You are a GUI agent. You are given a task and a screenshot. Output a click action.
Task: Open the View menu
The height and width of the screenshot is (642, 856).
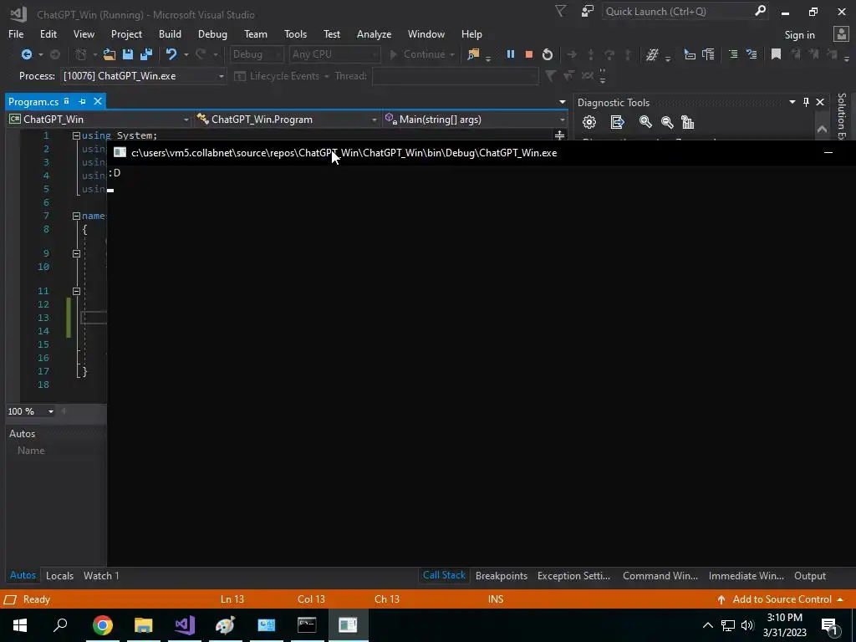(x=84, y=33)
